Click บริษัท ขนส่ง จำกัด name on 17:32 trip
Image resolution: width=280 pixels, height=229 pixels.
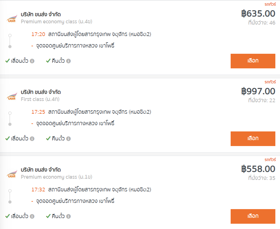(x=41, y=170)
